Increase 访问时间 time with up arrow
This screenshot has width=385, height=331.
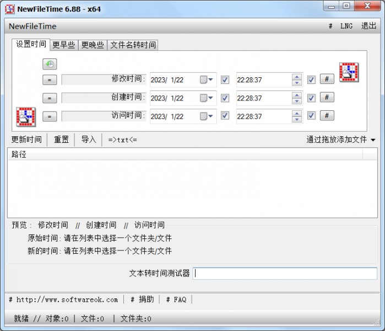click(x=297, y=113)
